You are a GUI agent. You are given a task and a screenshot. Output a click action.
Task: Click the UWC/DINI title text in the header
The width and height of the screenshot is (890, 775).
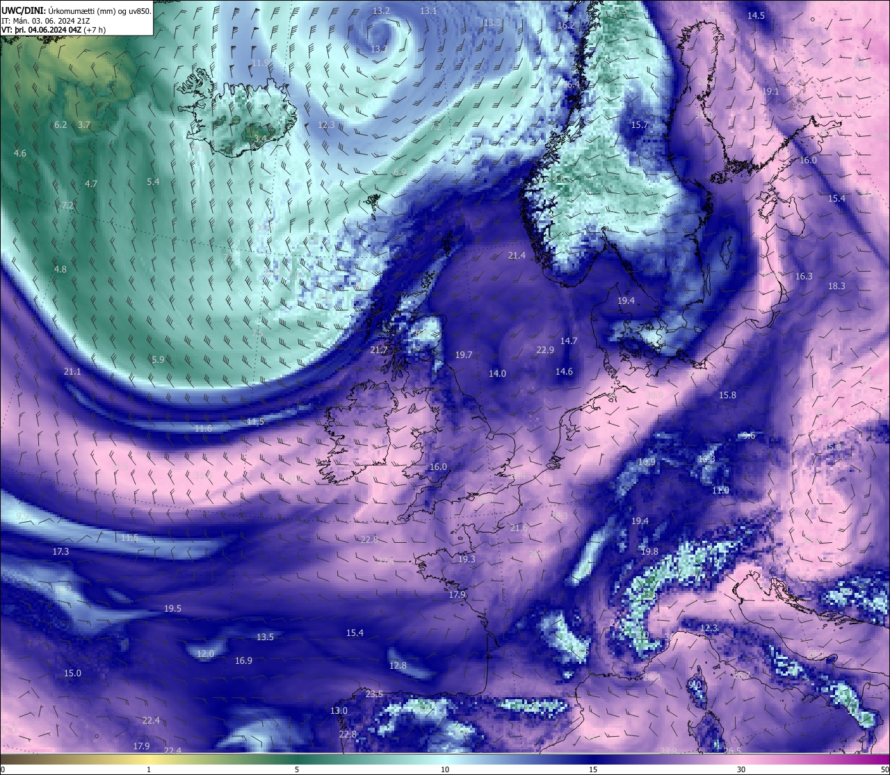pos(24,10)
